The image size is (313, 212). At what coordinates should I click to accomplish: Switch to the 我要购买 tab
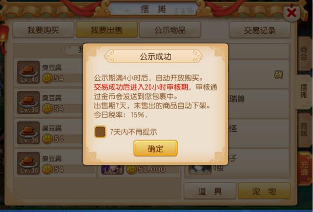coord(43,30)
